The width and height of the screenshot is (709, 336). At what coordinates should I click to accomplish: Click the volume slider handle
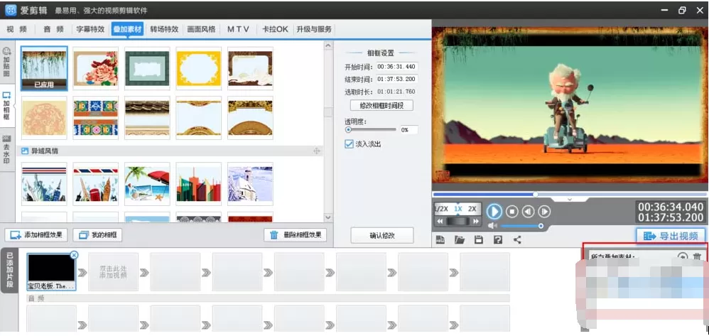point(541,225)
